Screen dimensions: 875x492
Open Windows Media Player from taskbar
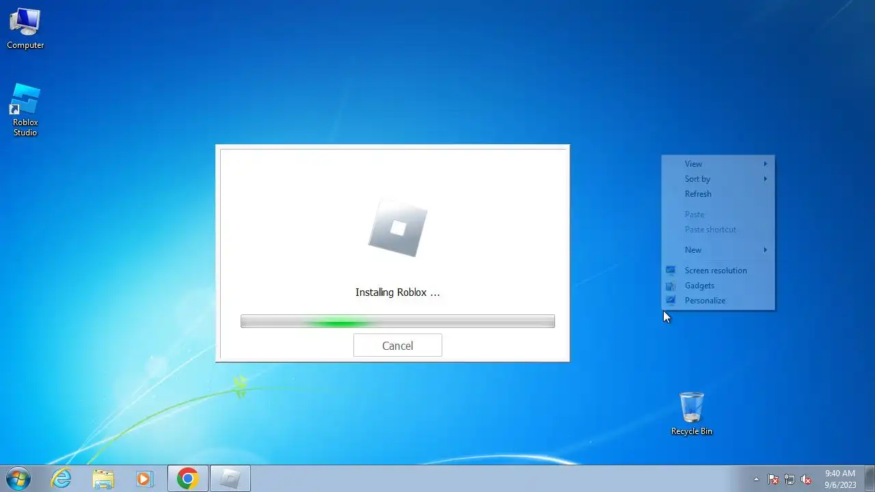(x=144, y=478)
